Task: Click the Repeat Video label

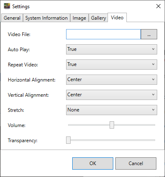Action: 23,65
